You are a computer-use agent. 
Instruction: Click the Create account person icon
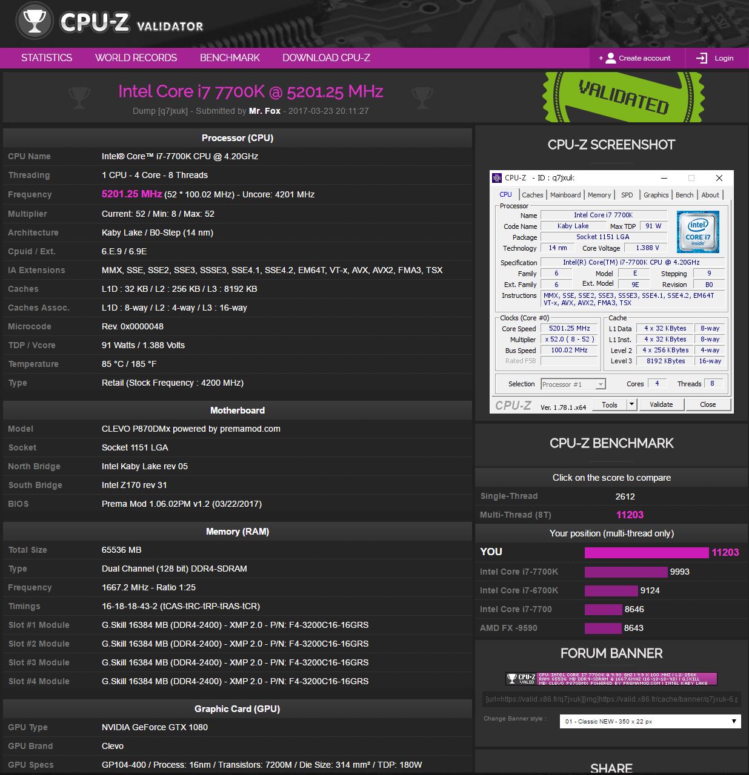[610, 58]
